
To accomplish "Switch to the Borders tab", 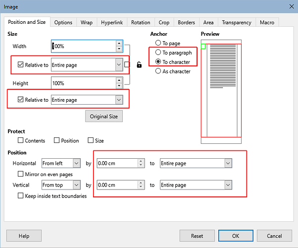I will [x=186, y=22].
